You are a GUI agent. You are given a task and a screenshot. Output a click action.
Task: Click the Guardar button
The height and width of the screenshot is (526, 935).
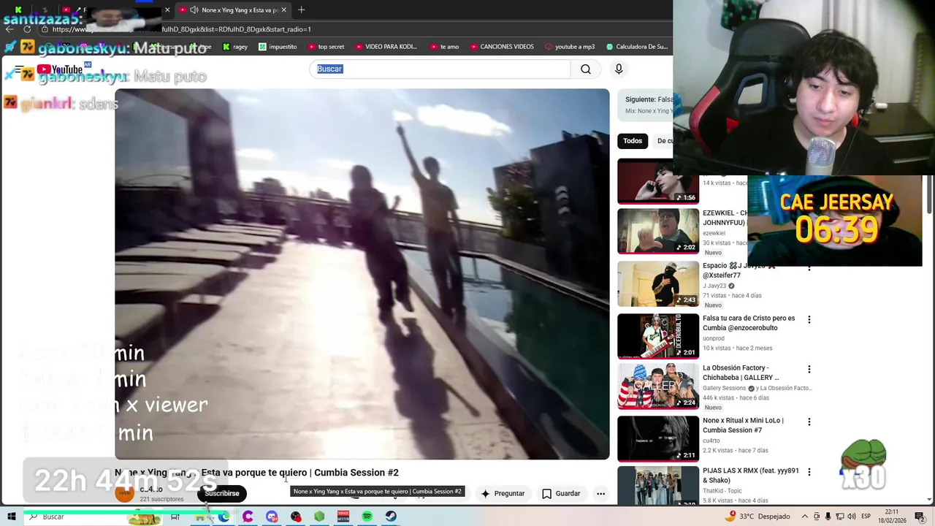(561, 494)
